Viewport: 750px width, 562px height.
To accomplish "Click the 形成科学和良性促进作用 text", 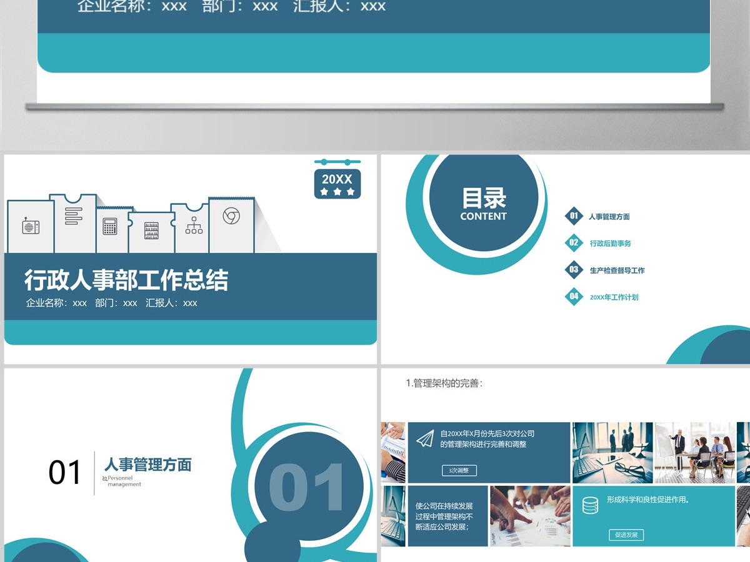I will (x=648, y=500).
